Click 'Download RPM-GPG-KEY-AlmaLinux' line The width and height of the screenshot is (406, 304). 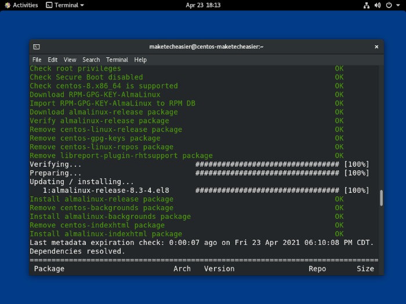tap(95, 94)
